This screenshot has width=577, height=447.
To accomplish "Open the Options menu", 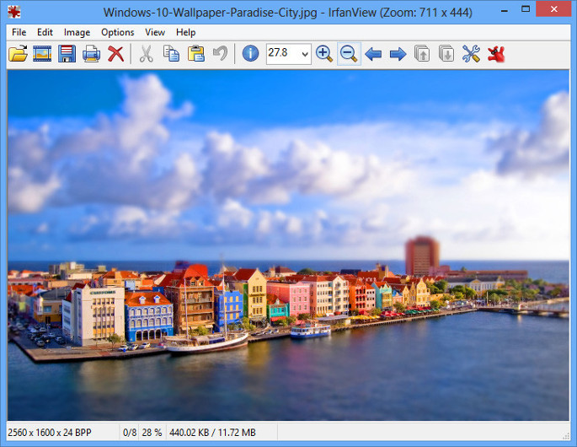I will point(117,32).
